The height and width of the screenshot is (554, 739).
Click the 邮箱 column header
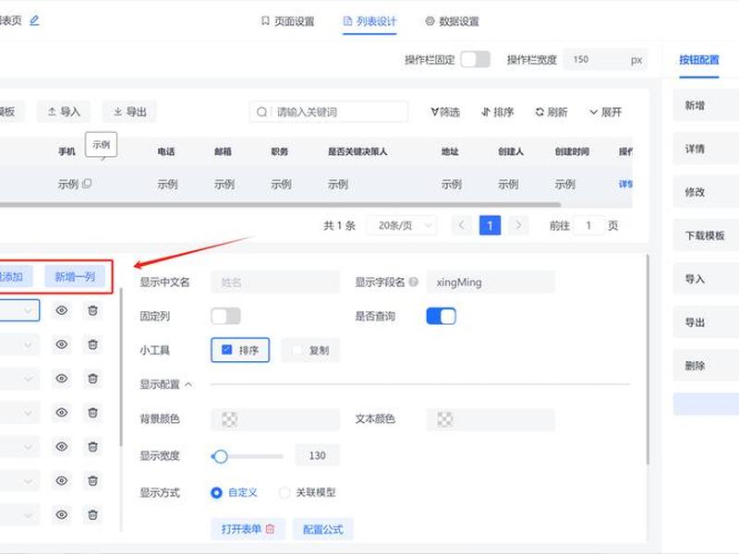tap(223, 151)
